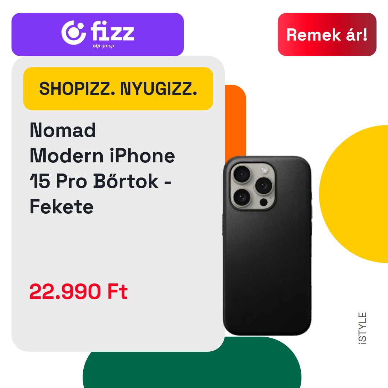Click the yellow SHOPIZZ. NYUGIZZ. banner

pyautogui.click(x=118, y=89)
